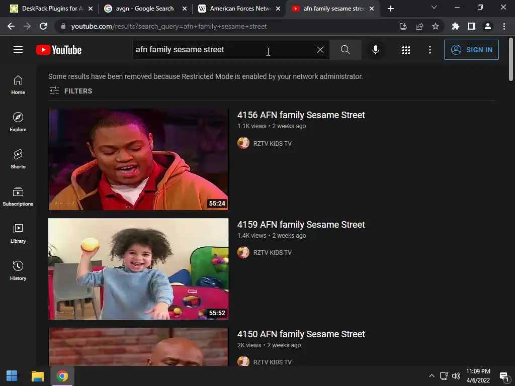Close the avgn Google Search tab
This screenshot has width=515, height=386.
click(x=185, y=9)
